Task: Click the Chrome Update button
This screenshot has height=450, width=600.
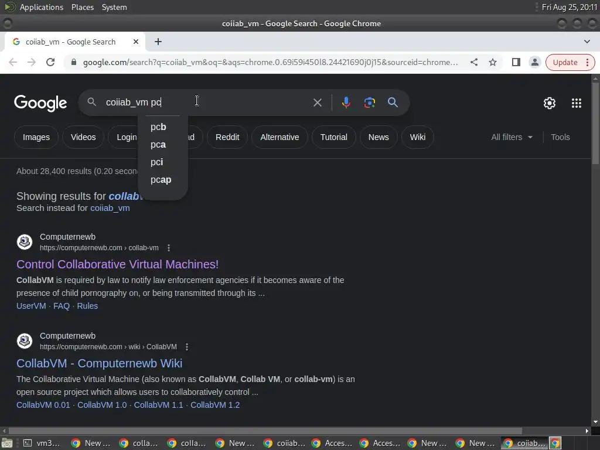Action: click(x=565, y=62)
